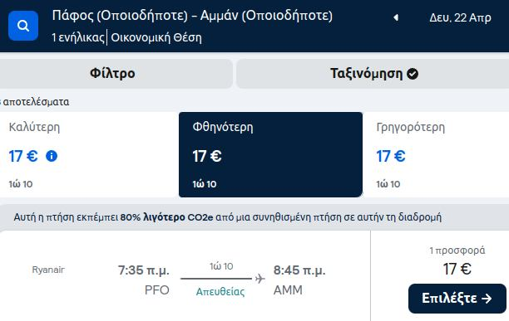The height and width of the screenshot is (321, 509).
Task: Go to previous day with left arrow
Action: tap(396, 17)
